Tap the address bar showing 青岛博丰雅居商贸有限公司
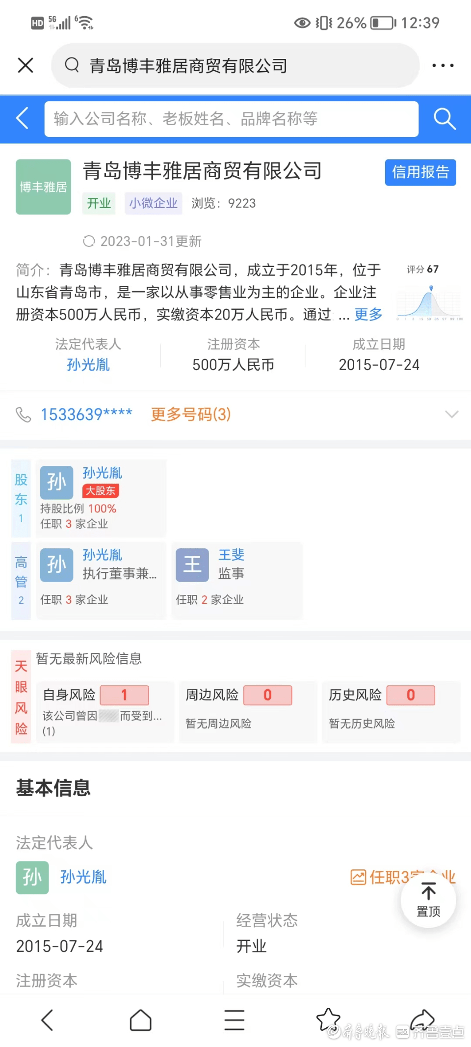The image size is (471, 1047). pyautogui.click(x=235, y=65)
